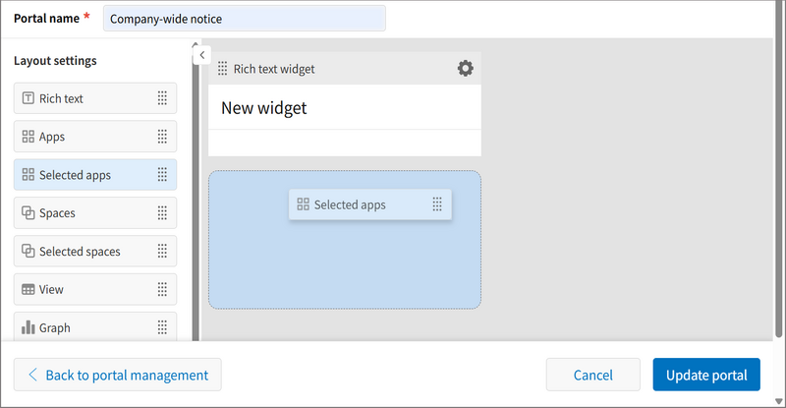Click the Rich text widget drag handle

pos(222,69)
